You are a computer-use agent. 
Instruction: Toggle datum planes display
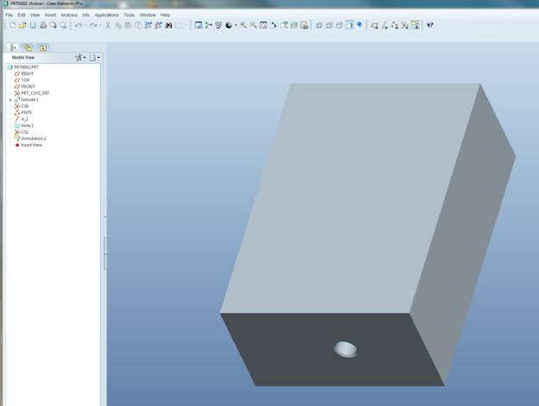(375, 25)
